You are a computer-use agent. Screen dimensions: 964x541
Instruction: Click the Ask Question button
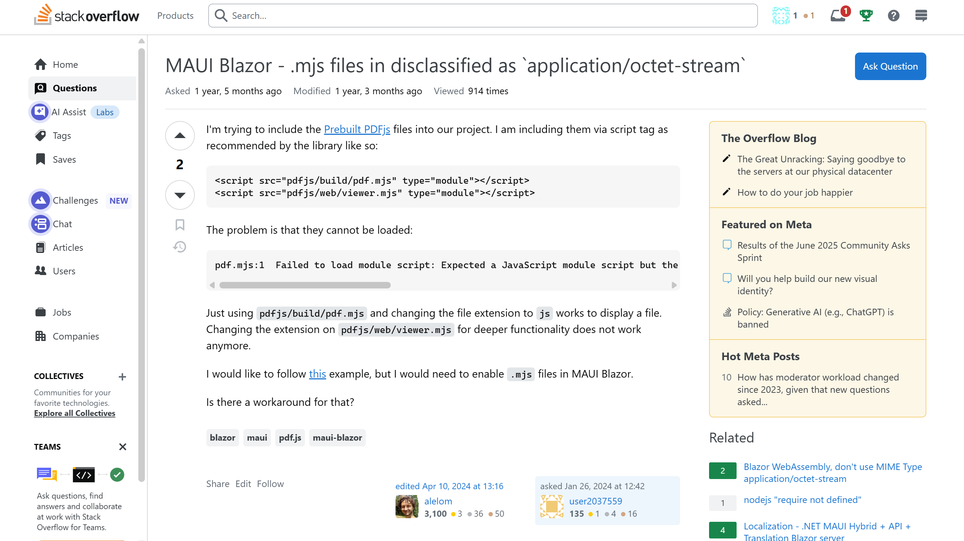890,66
